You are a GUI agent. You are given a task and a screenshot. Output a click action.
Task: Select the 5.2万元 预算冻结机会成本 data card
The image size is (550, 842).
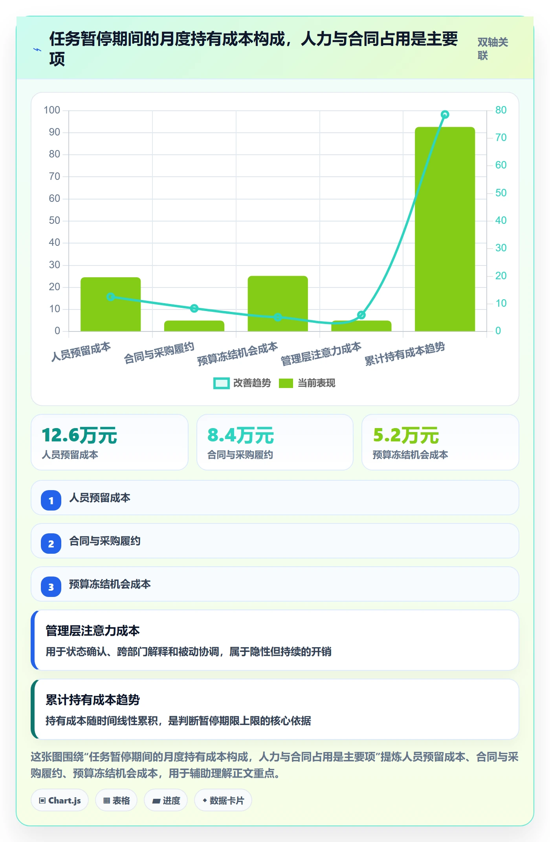tap(440, 442)
